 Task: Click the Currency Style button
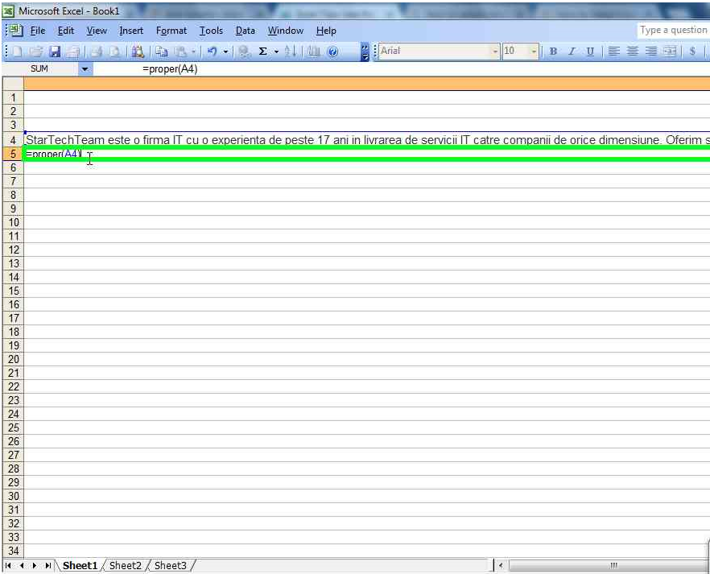[691, 51]
